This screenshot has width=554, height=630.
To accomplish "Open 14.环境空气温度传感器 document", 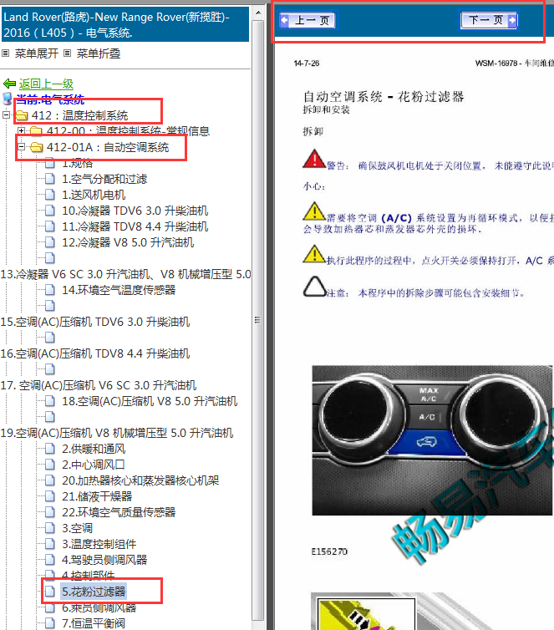I will coord(119,290).
